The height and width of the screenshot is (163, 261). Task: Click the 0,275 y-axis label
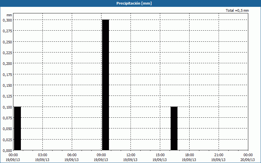click(7, 31)
